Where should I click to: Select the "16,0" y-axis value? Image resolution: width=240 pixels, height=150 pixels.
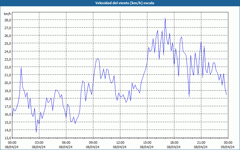(8, 114)
